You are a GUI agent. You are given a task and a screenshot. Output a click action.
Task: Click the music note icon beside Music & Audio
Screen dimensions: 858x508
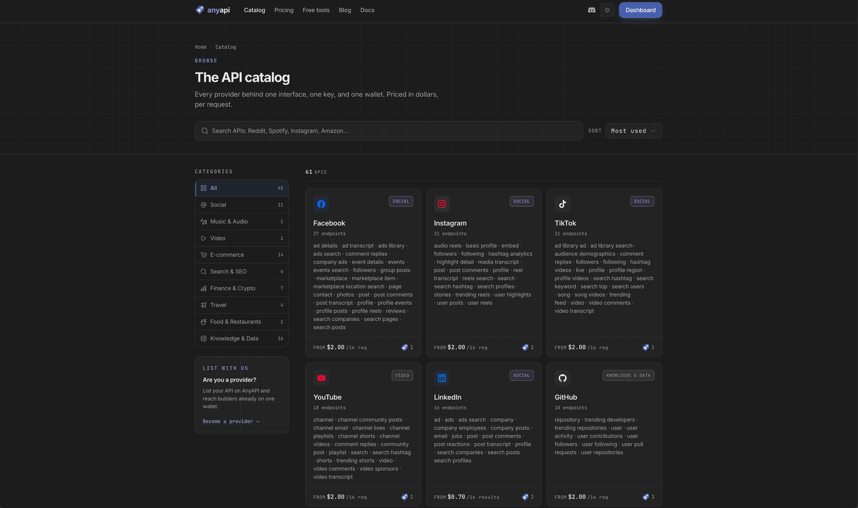203,222
